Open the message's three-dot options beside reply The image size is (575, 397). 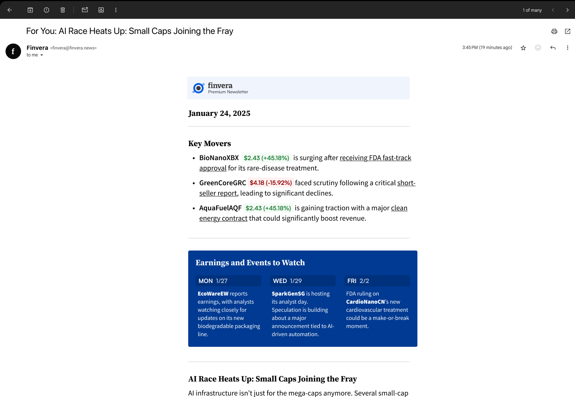coord(567,48)
